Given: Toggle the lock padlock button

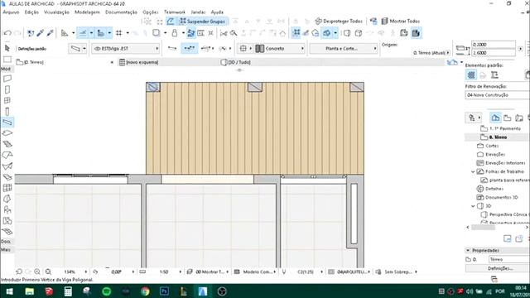Looking at the screenshot, I should coord(175,33).
